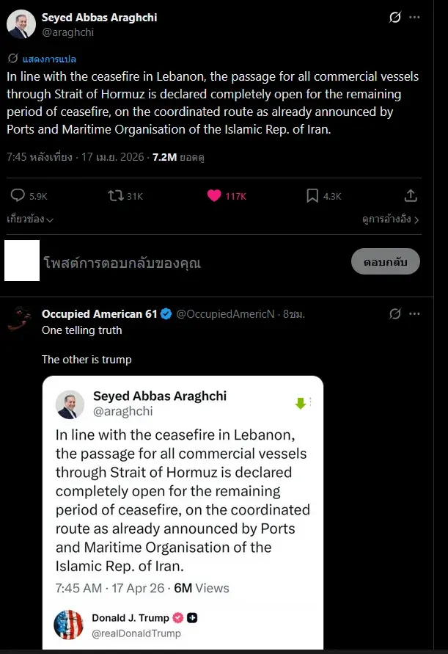Click the blue verified badge beside Occupied American 61
Viewport: 448px width, 654px height.
coord(166,314)
